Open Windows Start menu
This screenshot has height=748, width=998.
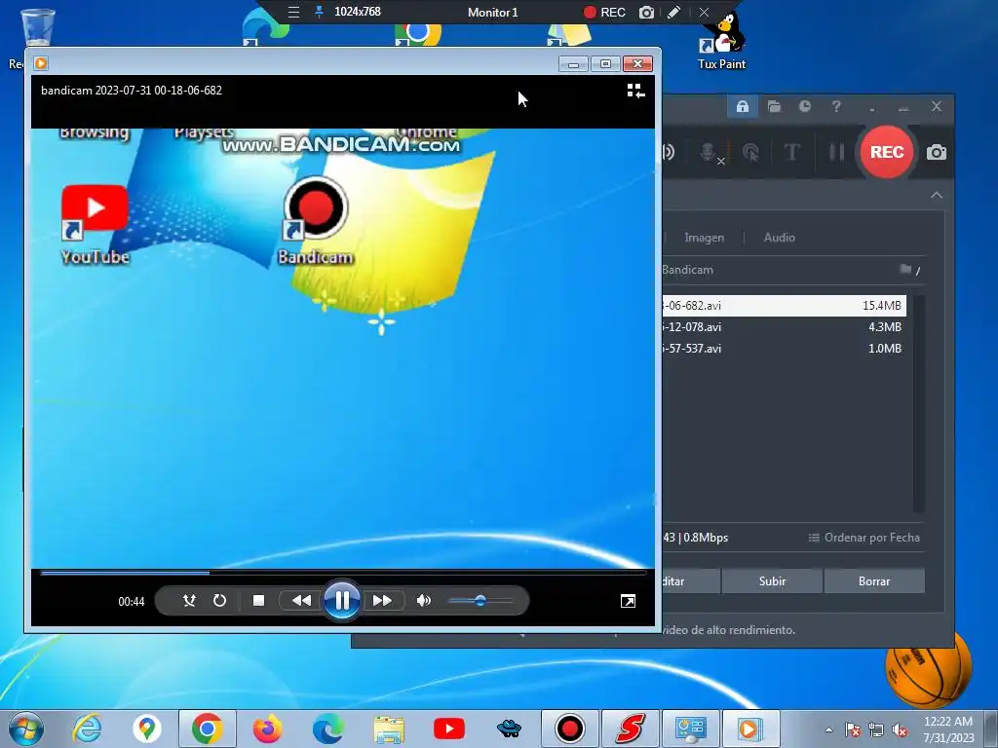[x=25, y=729]
